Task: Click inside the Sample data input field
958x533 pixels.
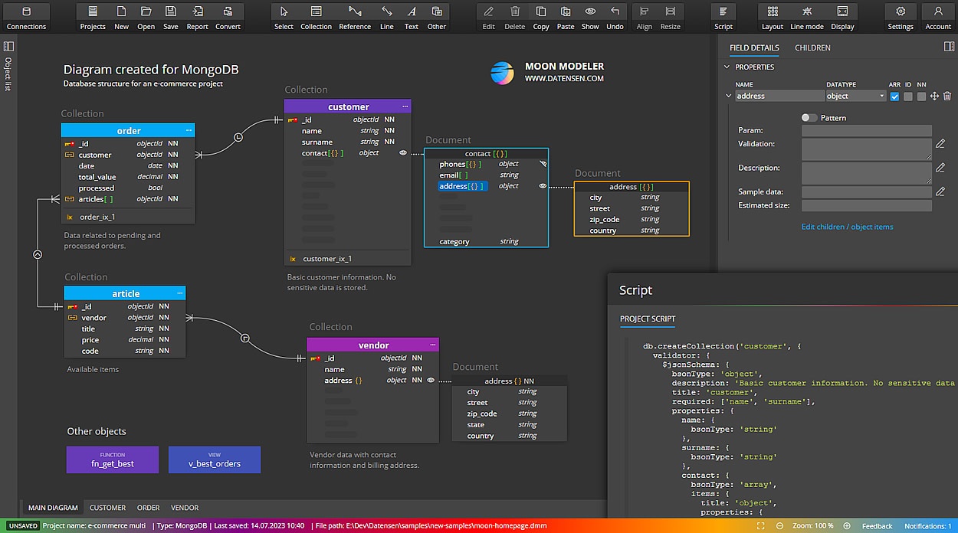Action: 866,192
